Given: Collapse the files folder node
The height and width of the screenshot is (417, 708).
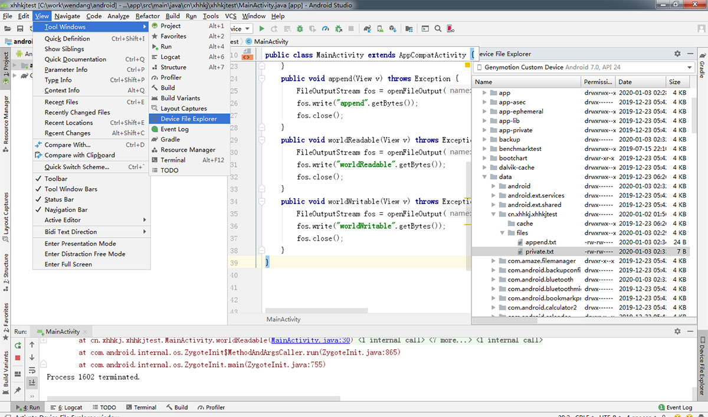Looking at the screenshot, I should [503, 233].
